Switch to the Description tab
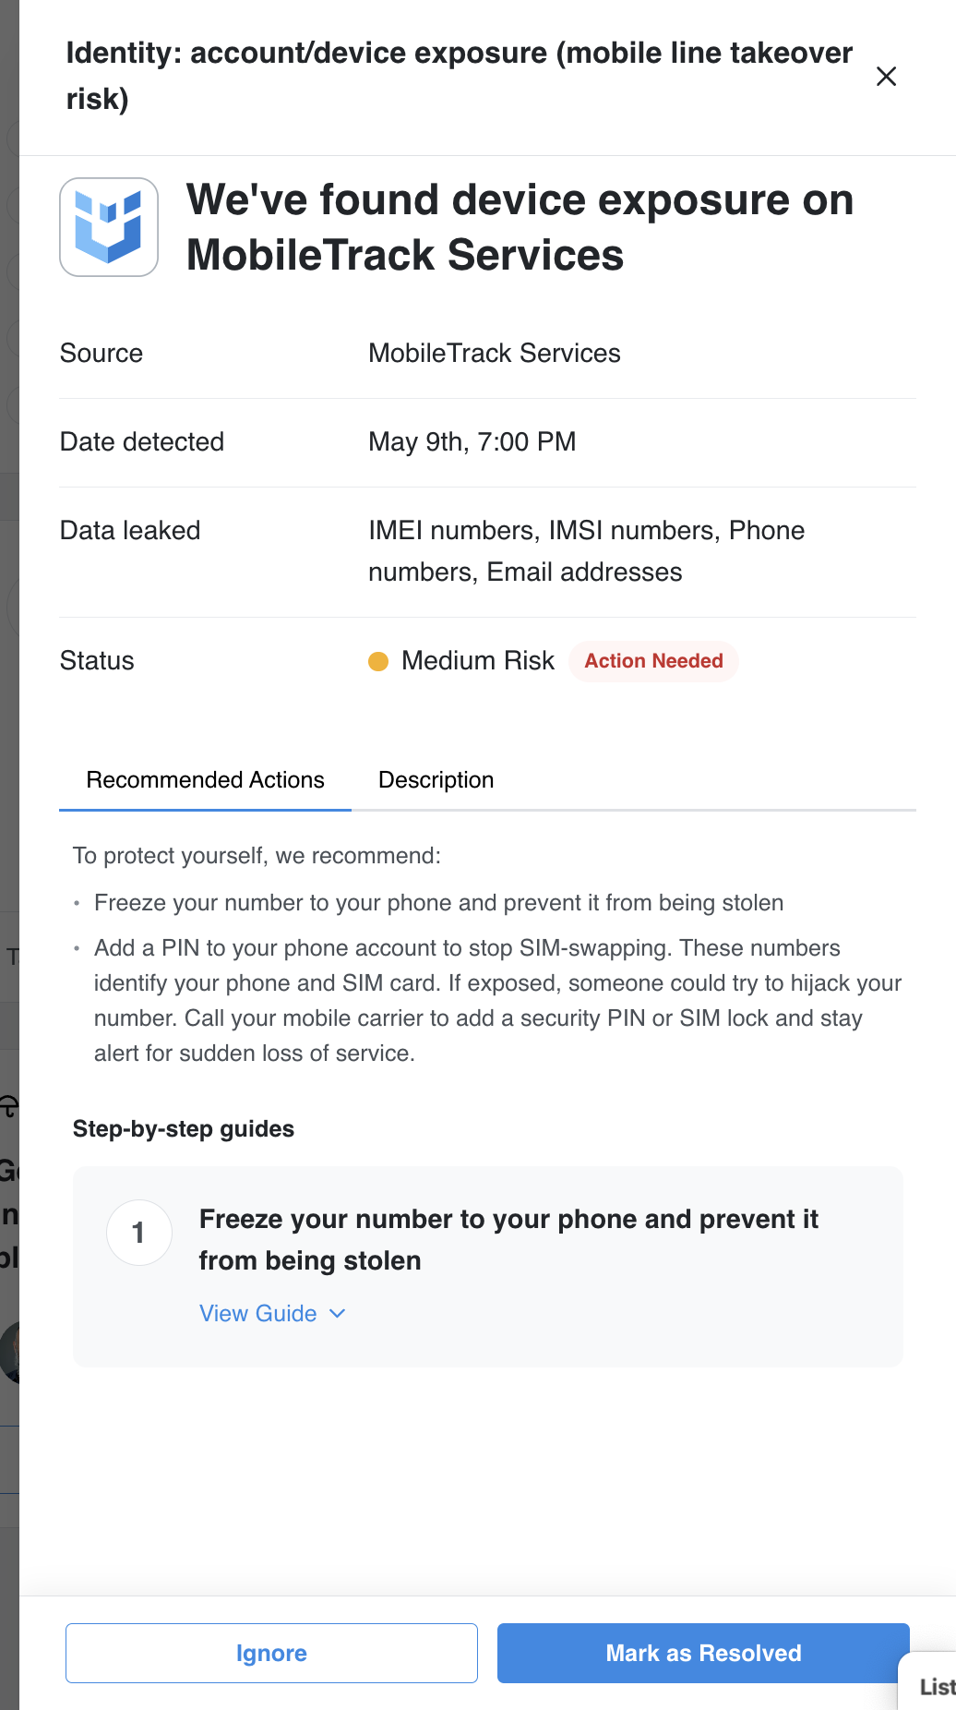Viewport: 956px width, 1710px height. (436, 780)
